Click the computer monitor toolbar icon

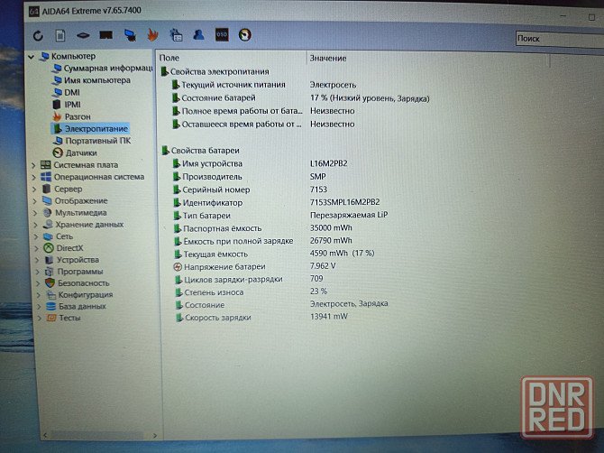130,35
